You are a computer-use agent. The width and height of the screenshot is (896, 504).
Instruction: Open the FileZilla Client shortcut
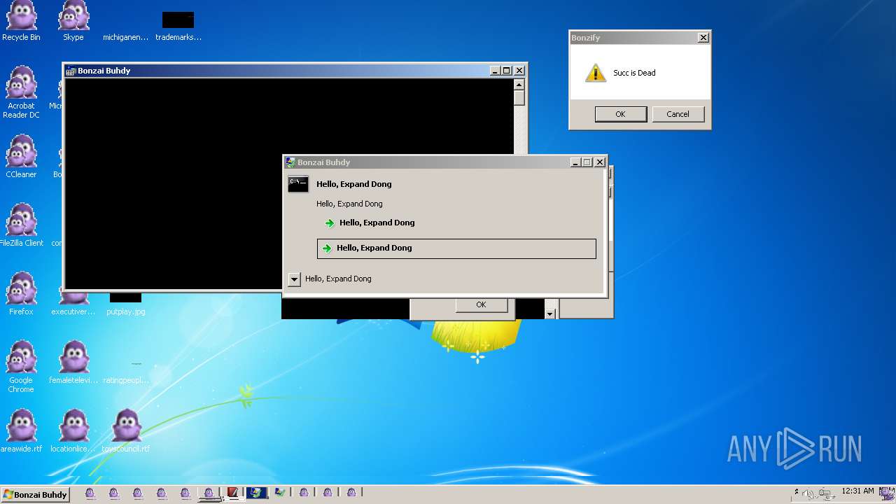pos(21,225)
